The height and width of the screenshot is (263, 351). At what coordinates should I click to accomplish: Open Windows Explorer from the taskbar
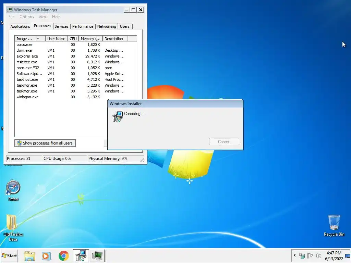29,255
